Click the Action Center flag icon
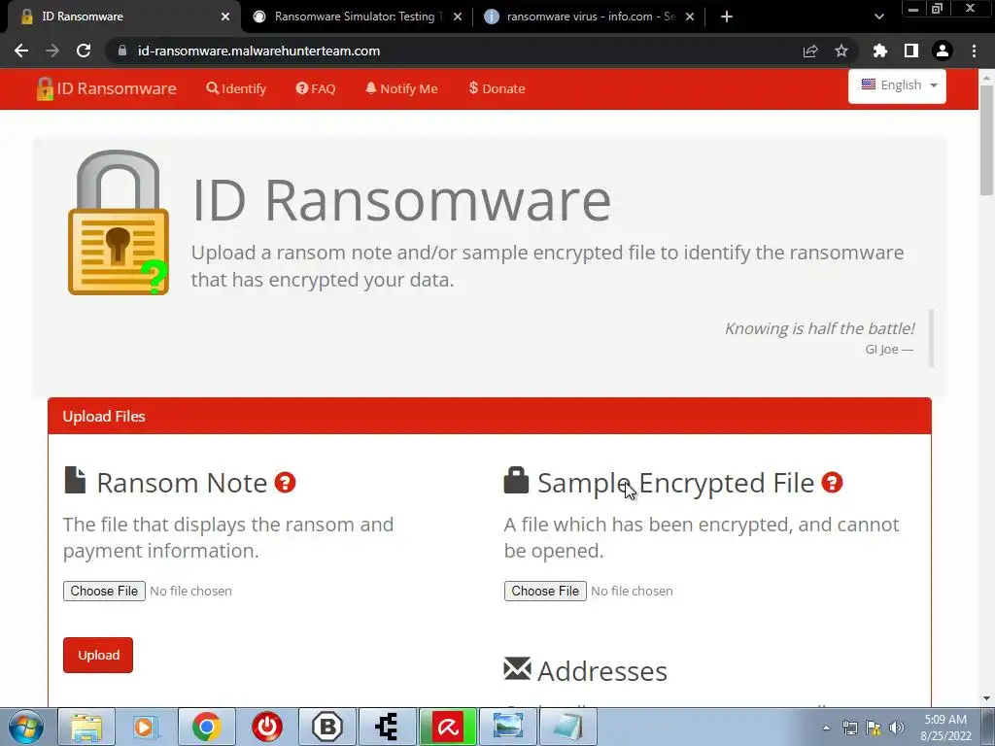Image resolution: width=995 pixels, height=746 pixels. coord(874,728)
